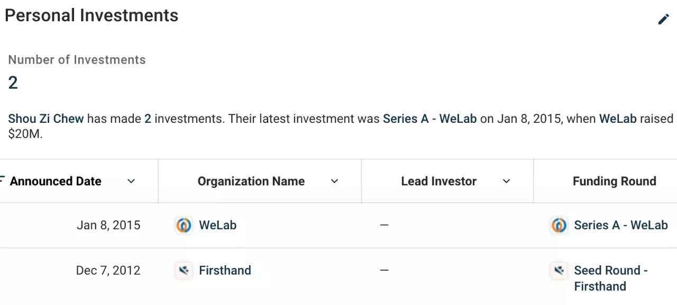Click WeLab logo beside Series A round

[x=559, y=225]
